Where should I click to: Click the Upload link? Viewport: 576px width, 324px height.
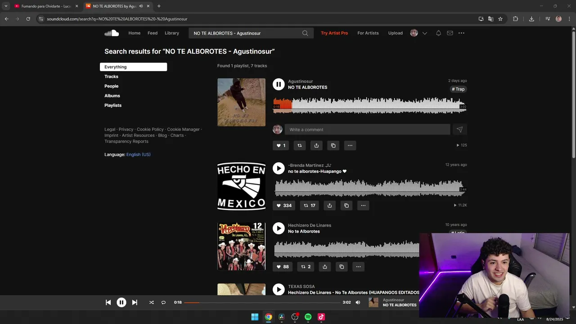[x=396, y=33]
